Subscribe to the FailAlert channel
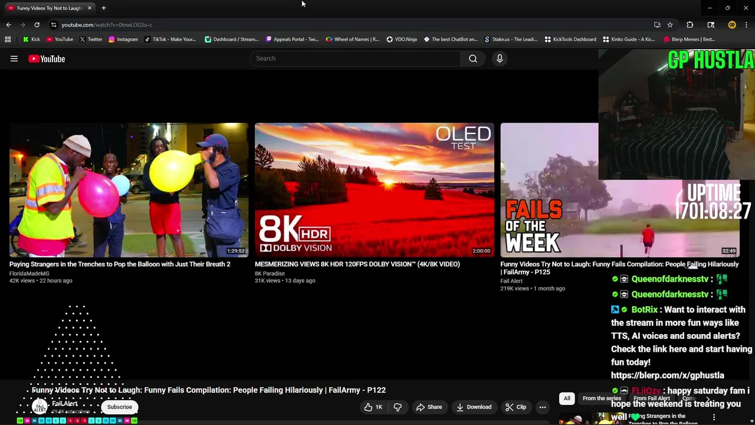 click(120, 407)
